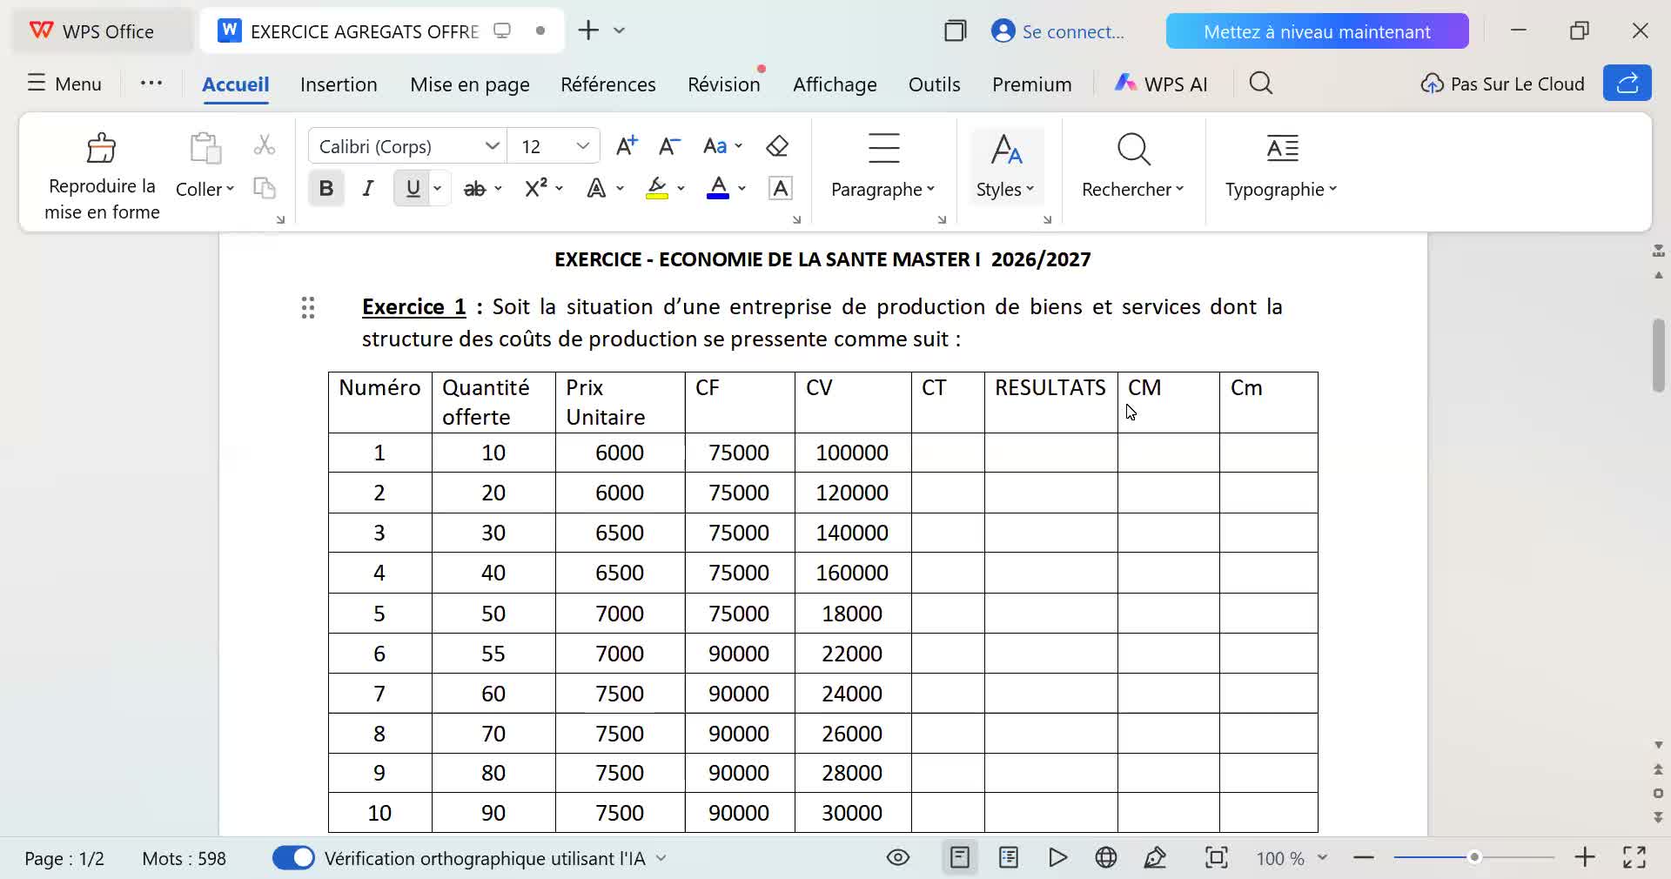Image resolution: width=1671 pixels, height=879 pixels.
Task: Switch to the Références tab
Action: click(x=608, y=84)
